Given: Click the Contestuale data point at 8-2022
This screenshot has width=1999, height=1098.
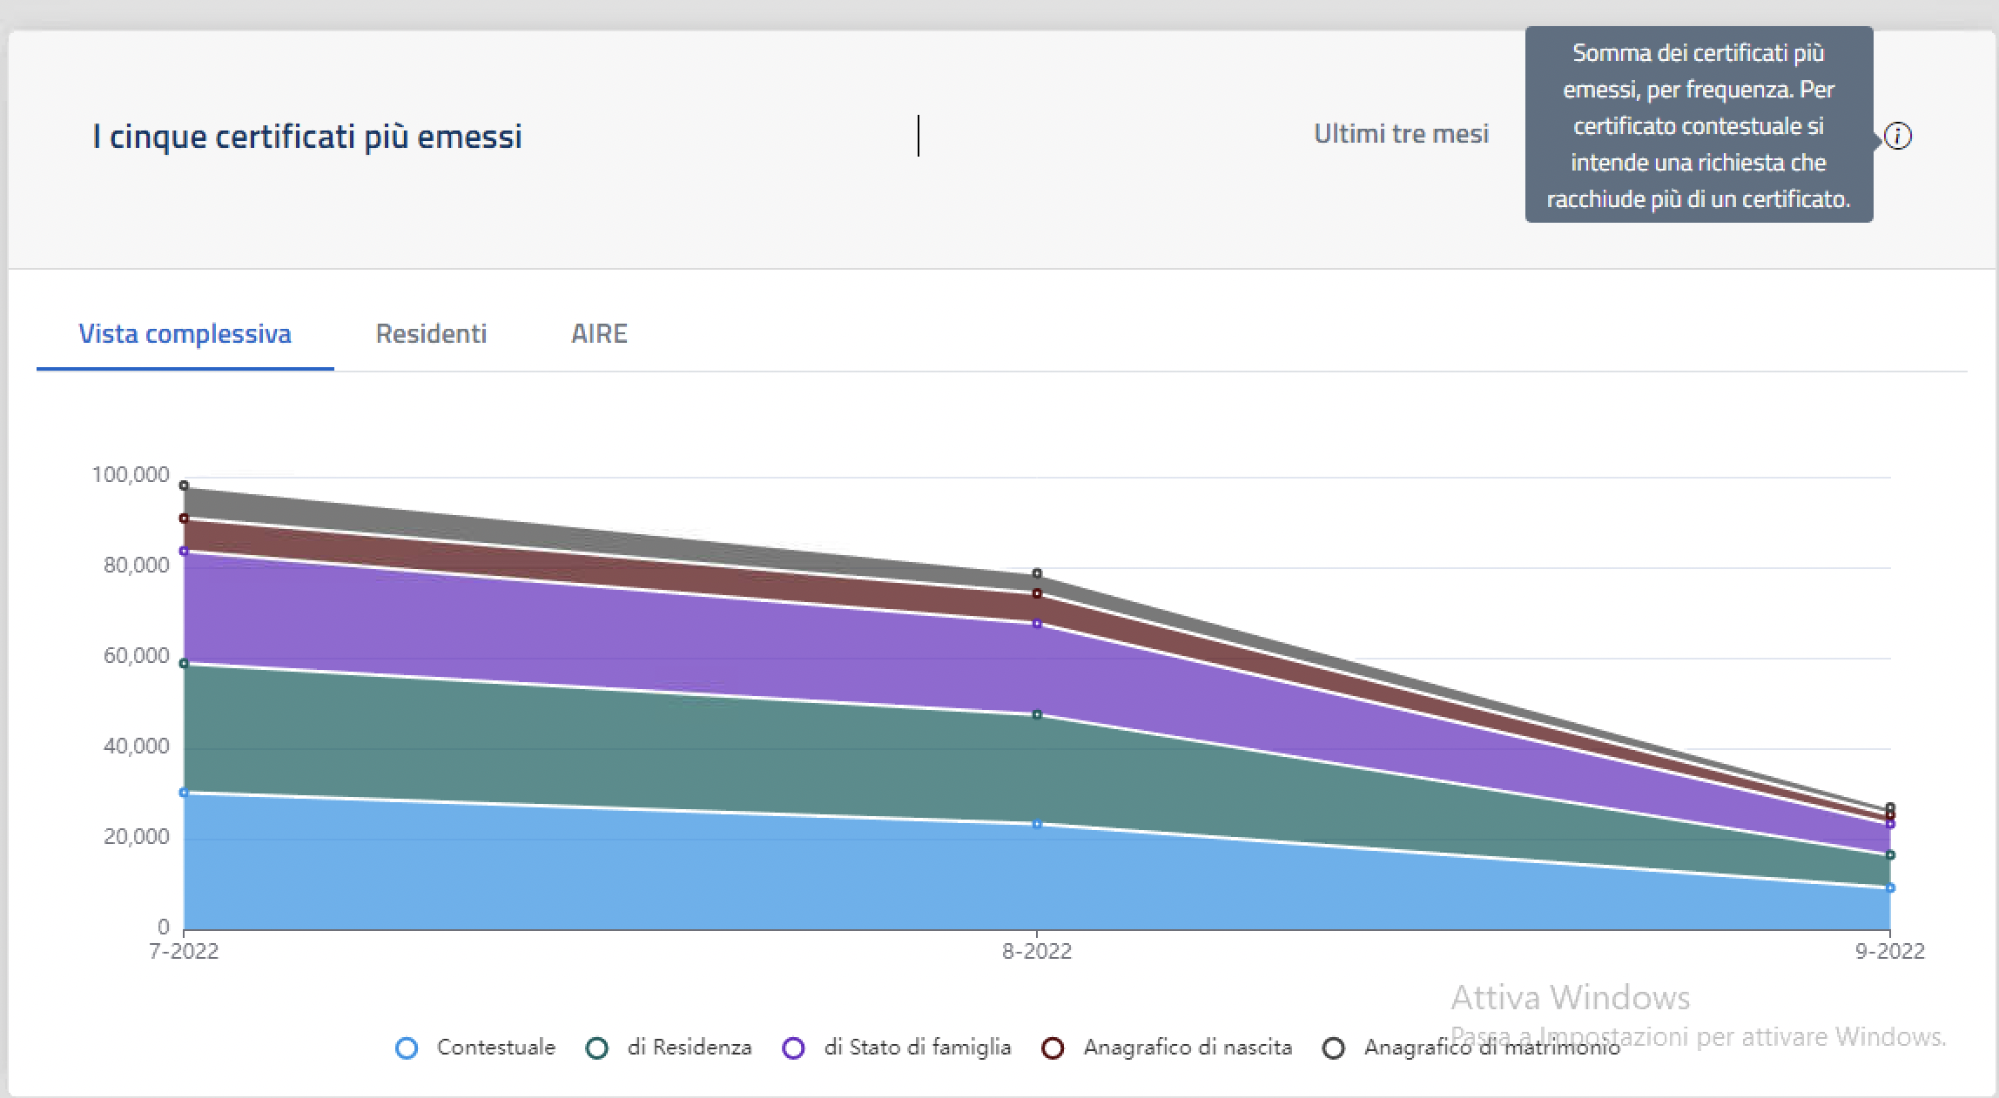Looking at the screenshot, I should 1037,824.
